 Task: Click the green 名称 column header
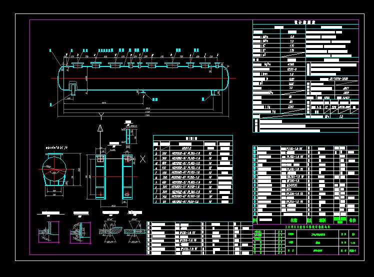tap(294, 220)
